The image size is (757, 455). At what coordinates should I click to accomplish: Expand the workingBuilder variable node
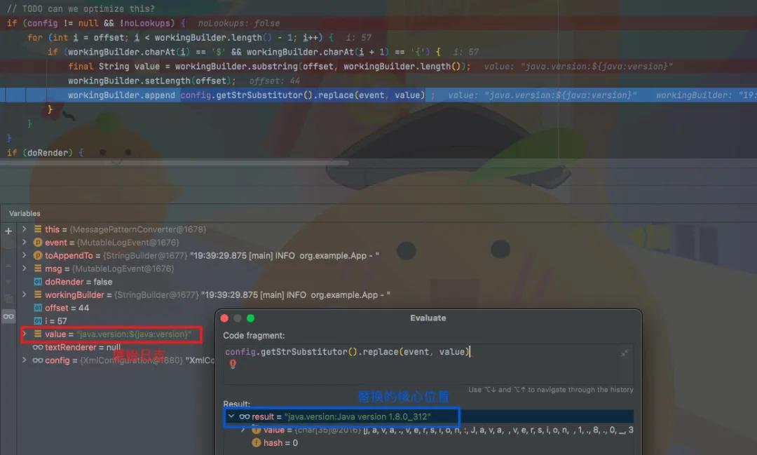[24, 294]
